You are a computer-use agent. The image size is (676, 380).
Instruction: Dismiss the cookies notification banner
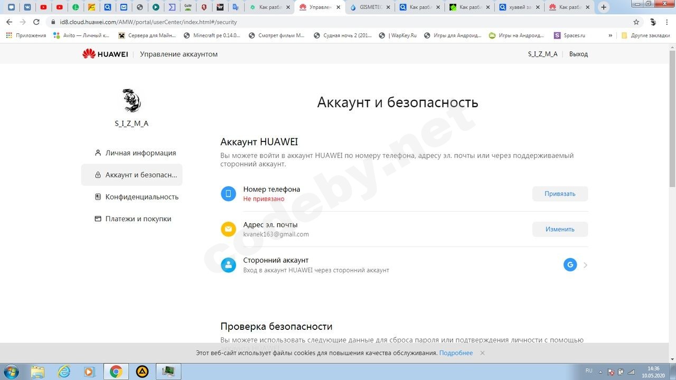(x=482, y=353)
